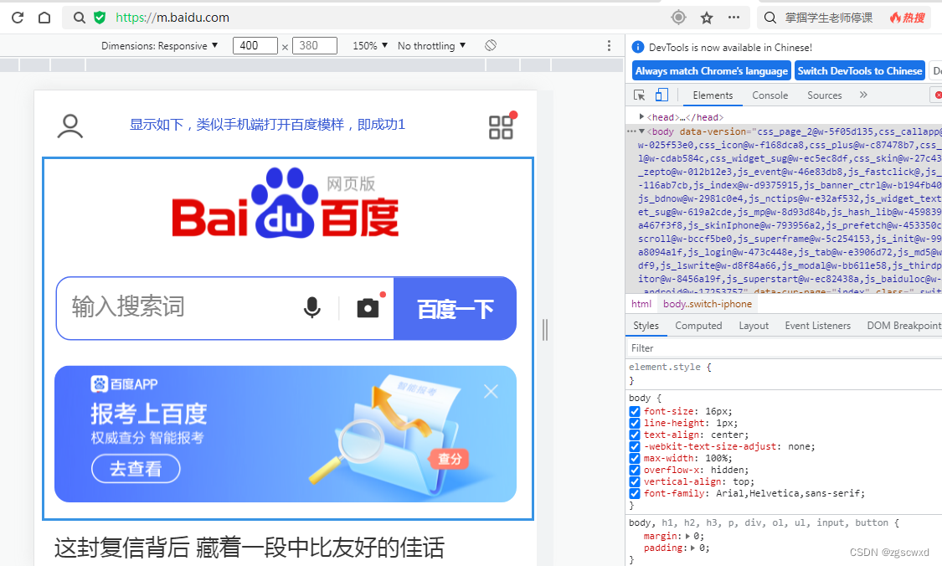Switch to the Console tab
The image size is (942, 566).
(x=770, y=95)
